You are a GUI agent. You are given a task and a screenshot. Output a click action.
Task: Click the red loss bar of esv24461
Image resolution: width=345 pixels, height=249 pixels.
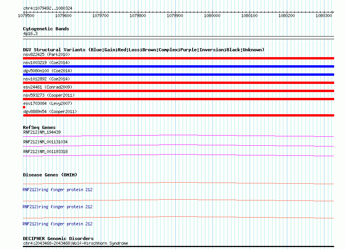[x=178, y=91]
